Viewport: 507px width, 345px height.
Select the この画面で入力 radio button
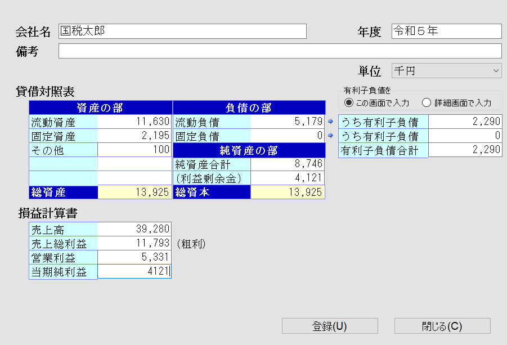349,102
